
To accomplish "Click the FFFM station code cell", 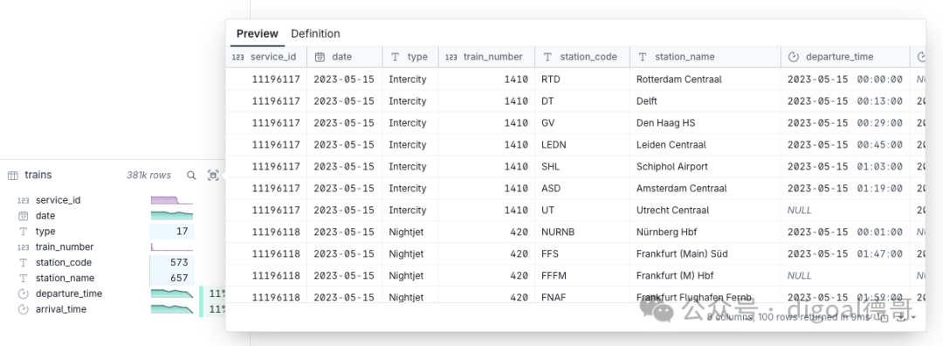I will (582, 275).
